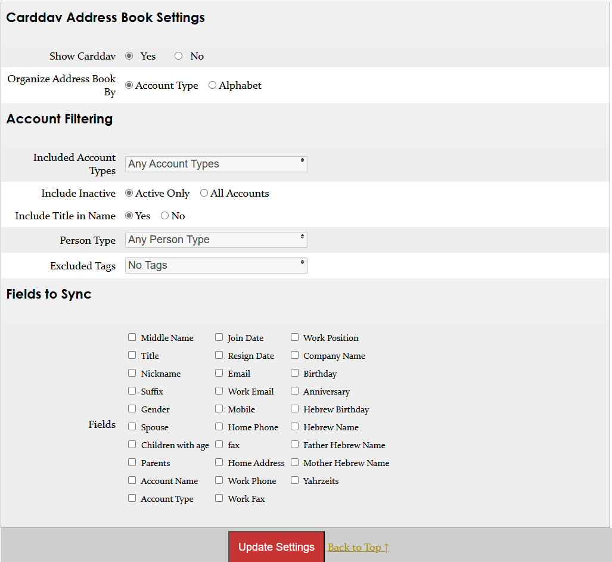Select No for Include Title in Name

164,215
